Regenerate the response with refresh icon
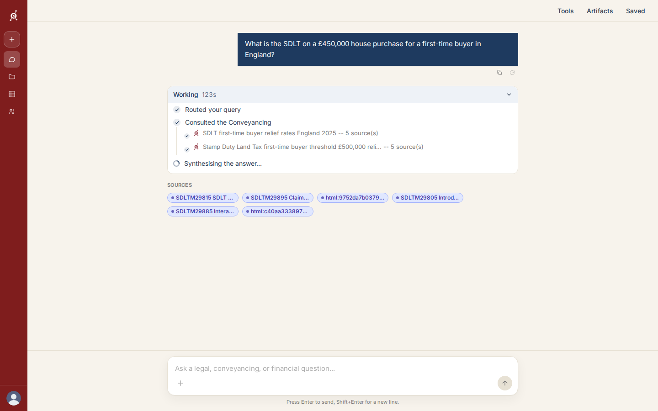Viewport: 658px width, 411px height. [512, 73]
